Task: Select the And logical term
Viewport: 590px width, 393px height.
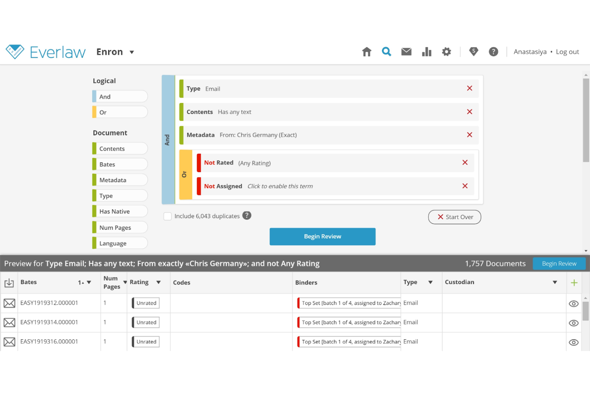Action: pos(120,96)
